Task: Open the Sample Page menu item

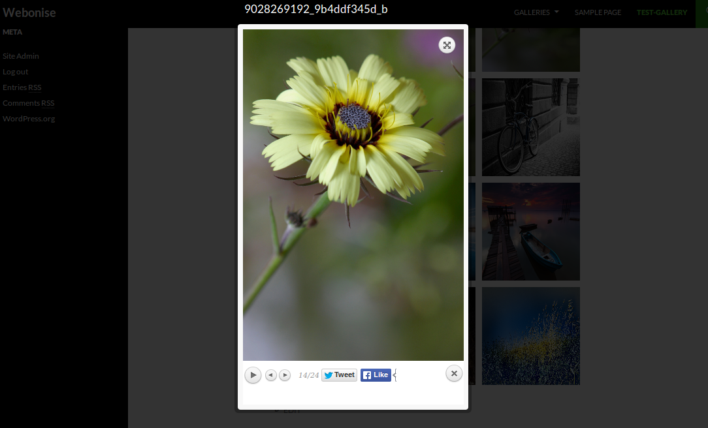Action: pos(598,12)
